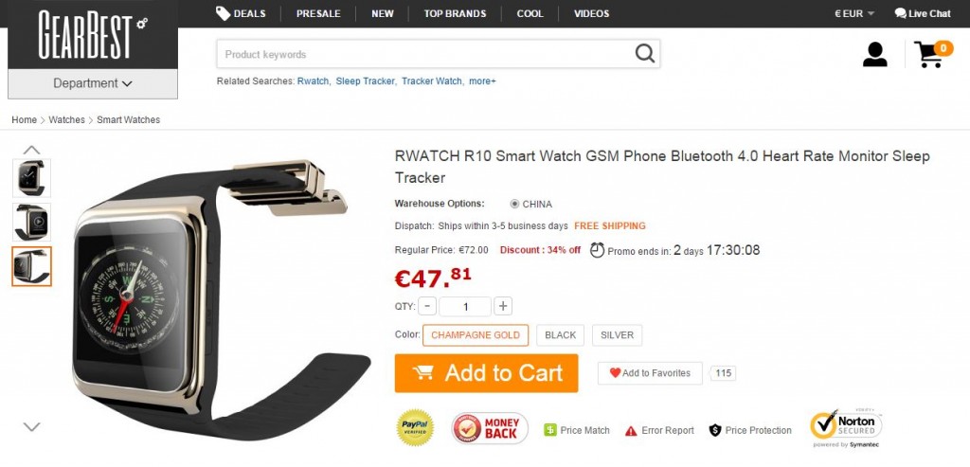Follow the Sleep Tracker related search link
Screen dimensions: 970x467
(365, 81)
